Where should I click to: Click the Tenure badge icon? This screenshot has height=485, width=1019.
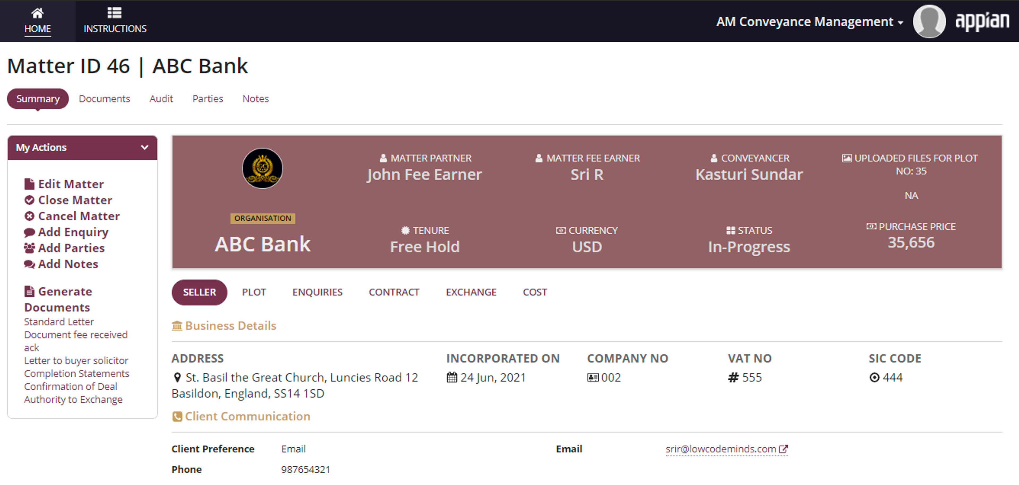coord(405,231)
